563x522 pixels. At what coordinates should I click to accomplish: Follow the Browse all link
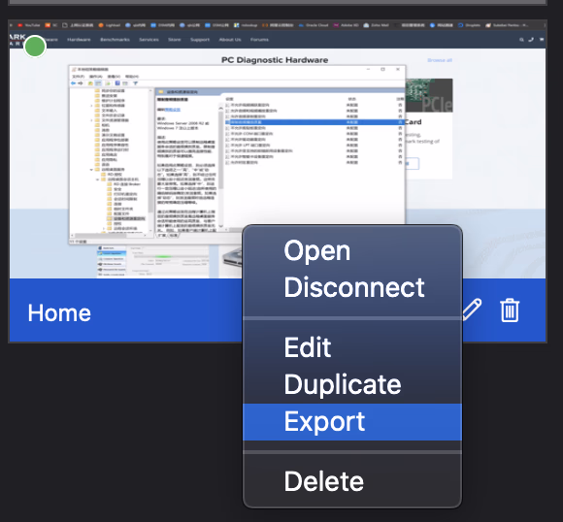click(x=440, y=60)
